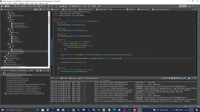200x112 pixels.
Task: Switch to Profile.java editor tab
Action: point(131,10)
